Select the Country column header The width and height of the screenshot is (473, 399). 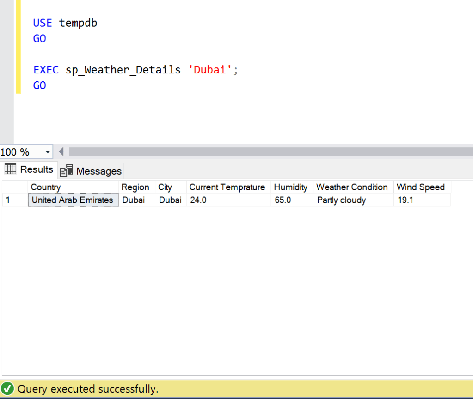pos(45,187)
